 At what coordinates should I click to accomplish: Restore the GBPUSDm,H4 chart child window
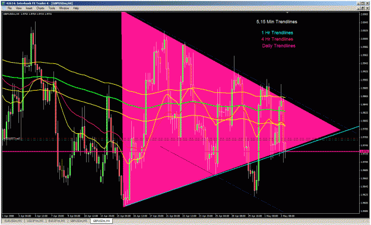363,8
